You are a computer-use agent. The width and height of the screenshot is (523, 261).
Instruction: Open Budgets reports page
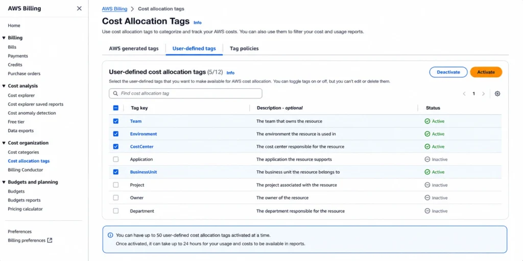pos(25,200)
